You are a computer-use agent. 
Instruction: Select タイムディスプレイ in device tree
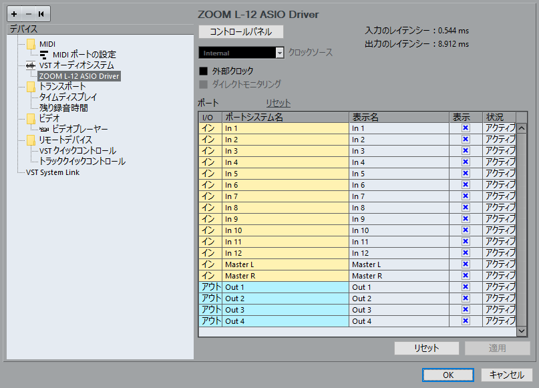click(x=68, y=98)
